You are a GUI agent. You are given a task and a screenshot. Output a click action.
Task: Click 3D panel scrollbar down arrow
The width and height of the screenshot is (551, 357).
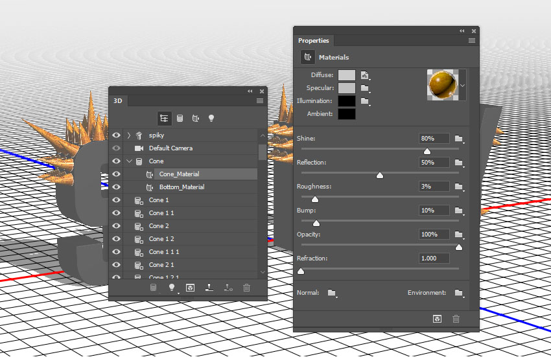[263, 272]
